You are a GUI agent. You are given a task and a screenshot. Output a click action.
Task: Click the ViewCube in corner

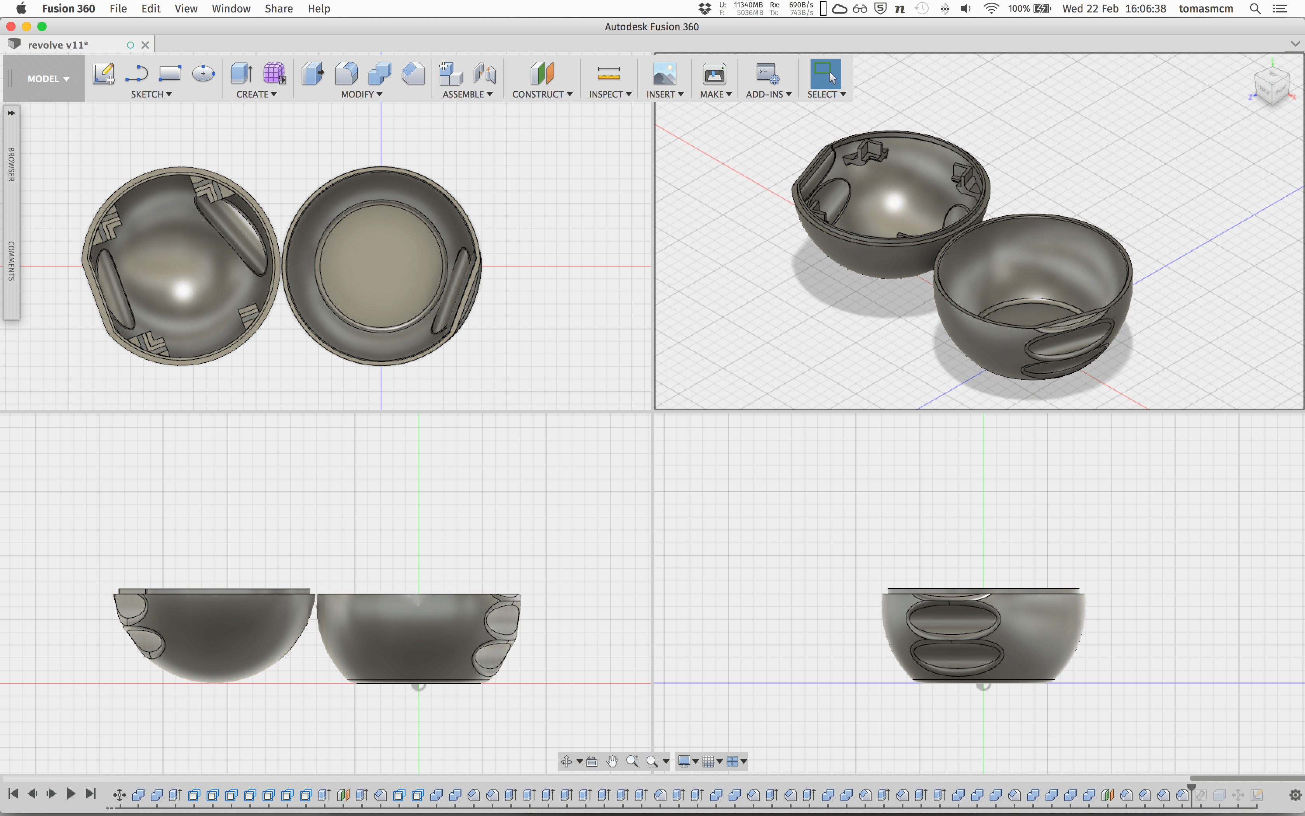pyautogui.click(x=1273, y=86)
